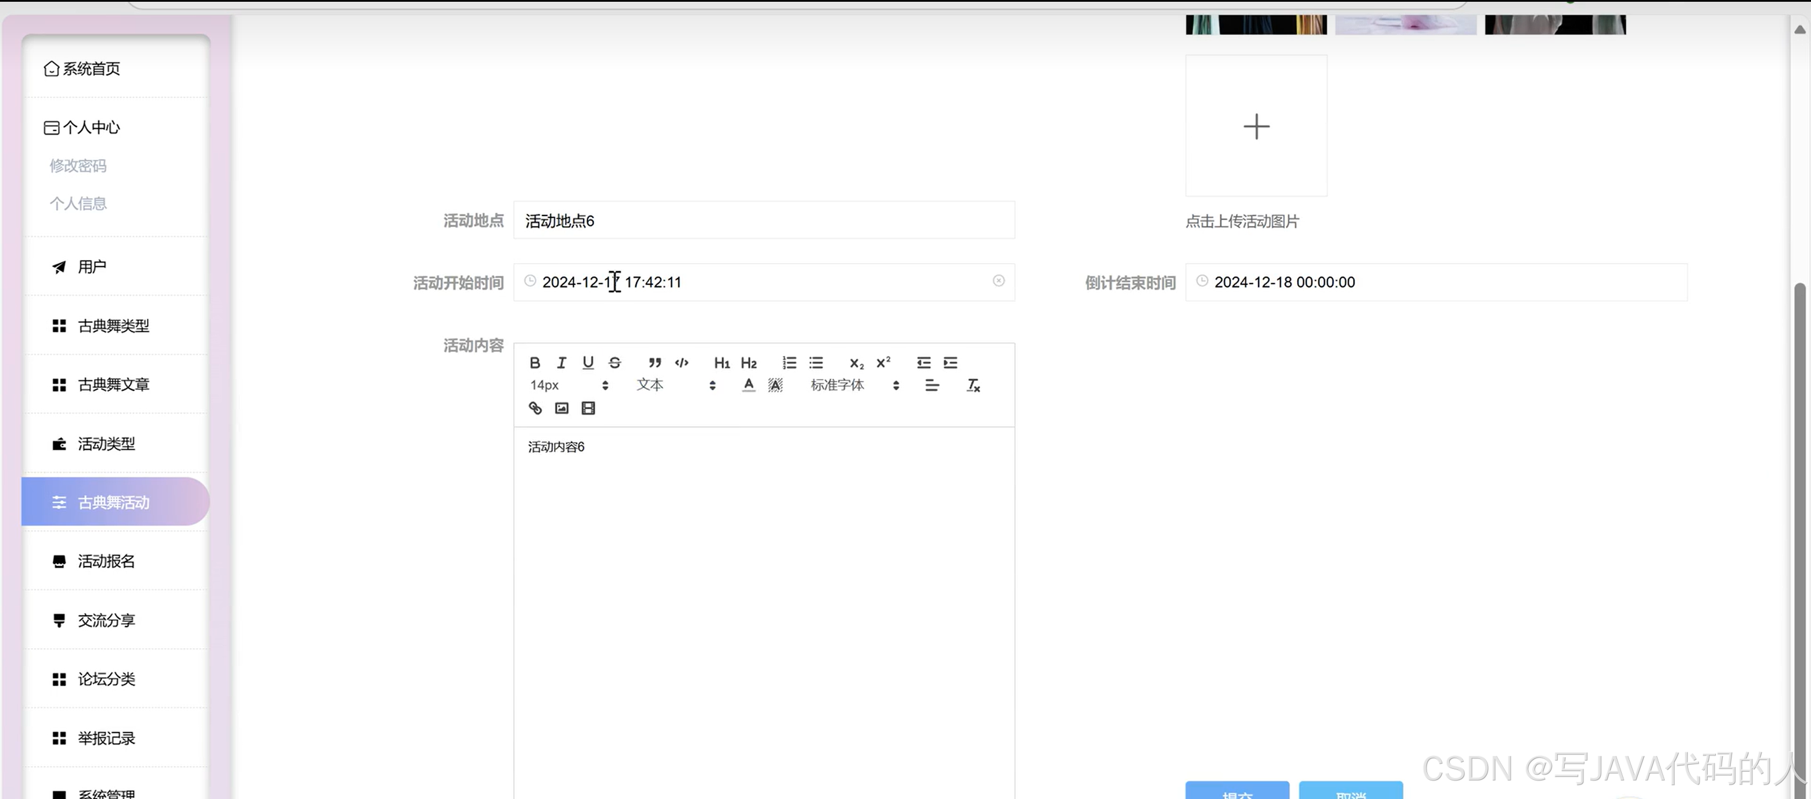Click the plus area to upload activity image
Image resolution: width=1811 pixels, height=799 pixels.
point(1256,126)
